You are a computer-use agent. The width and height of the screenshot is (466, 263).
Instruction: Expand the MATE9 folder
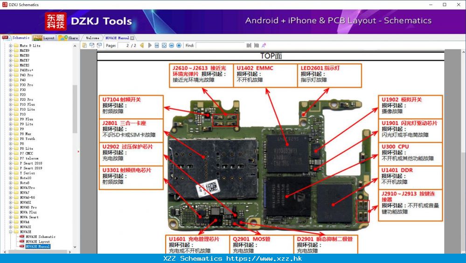(x=10, y=50)
